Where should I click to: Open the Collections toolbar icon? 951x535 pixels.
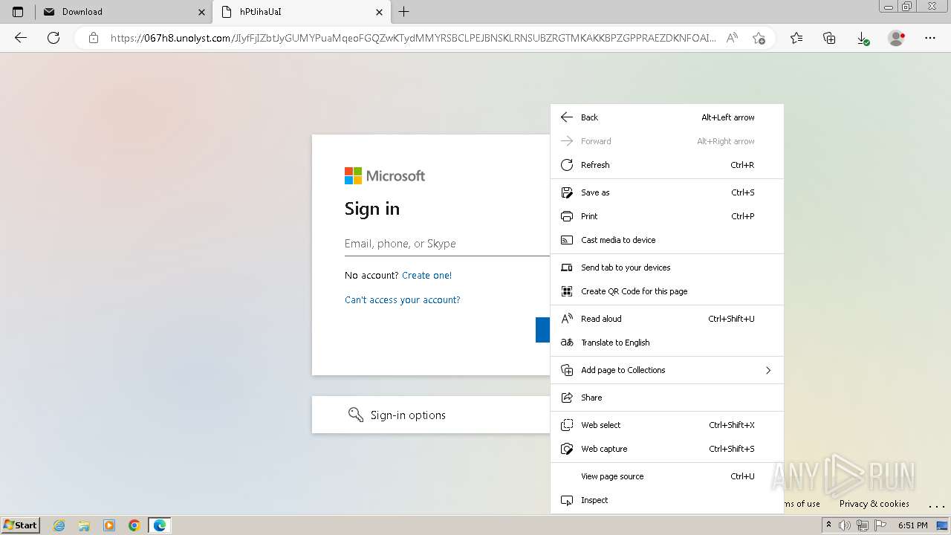point(829,38)
